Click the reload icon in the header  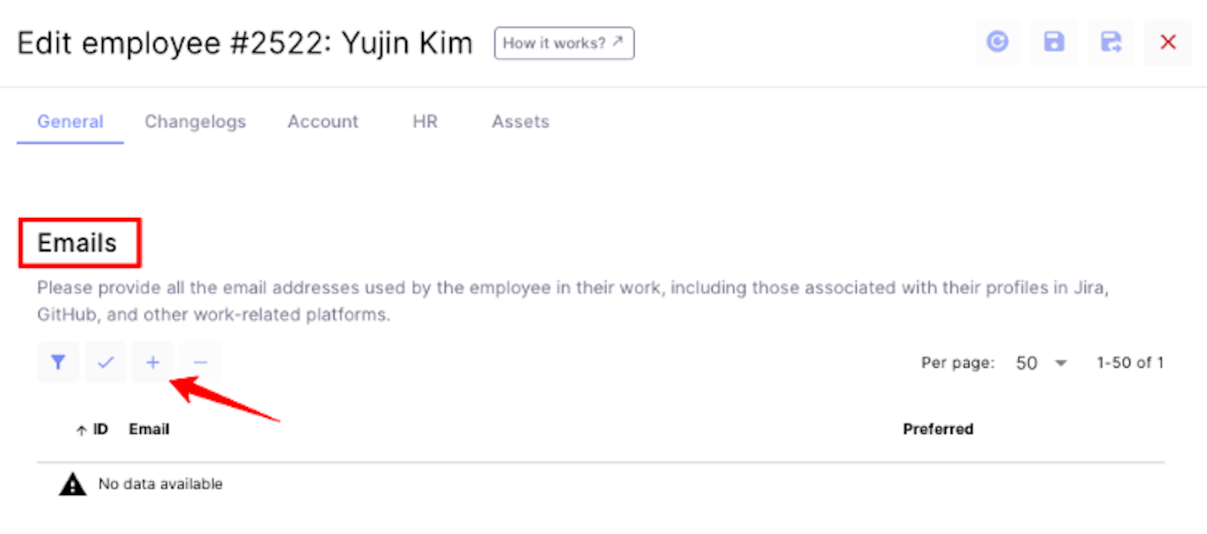tap(997, 42)
